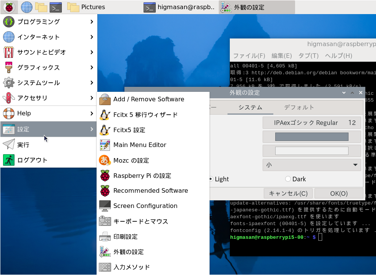376x275 pixels.
Task: Switch to the デフォルト tab
Action: [299, 107]
